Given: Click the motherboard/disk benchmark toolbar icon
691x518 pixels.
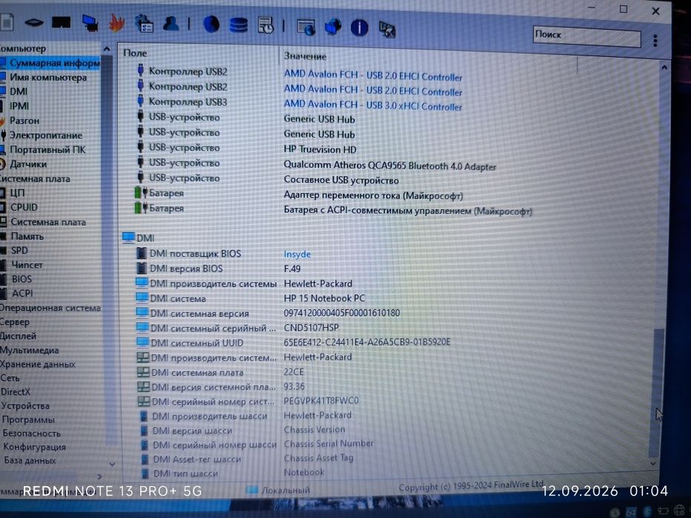Looking at the screenshot, I should pyautogui.click(x=33, y=22).
